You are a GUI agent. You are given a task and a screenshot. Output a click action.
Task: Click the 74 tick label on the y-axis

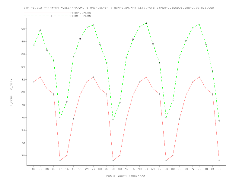point(23,130)
